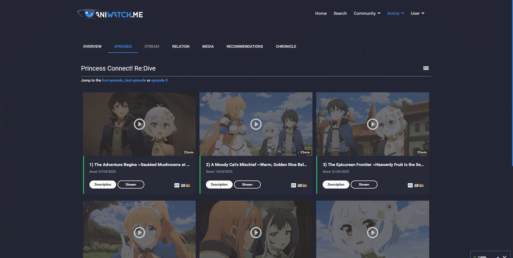View the Recommendations tab

coord(245,46)
